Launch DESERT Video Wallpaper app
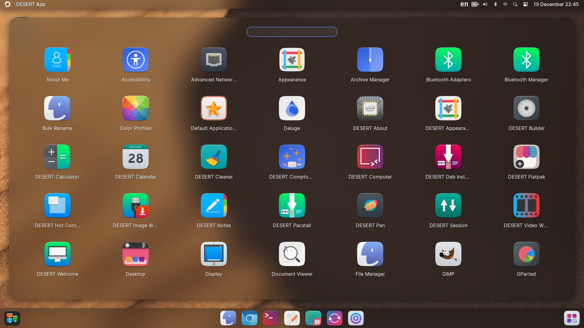The height and width of the screenshot is (328, 584). 526,206
